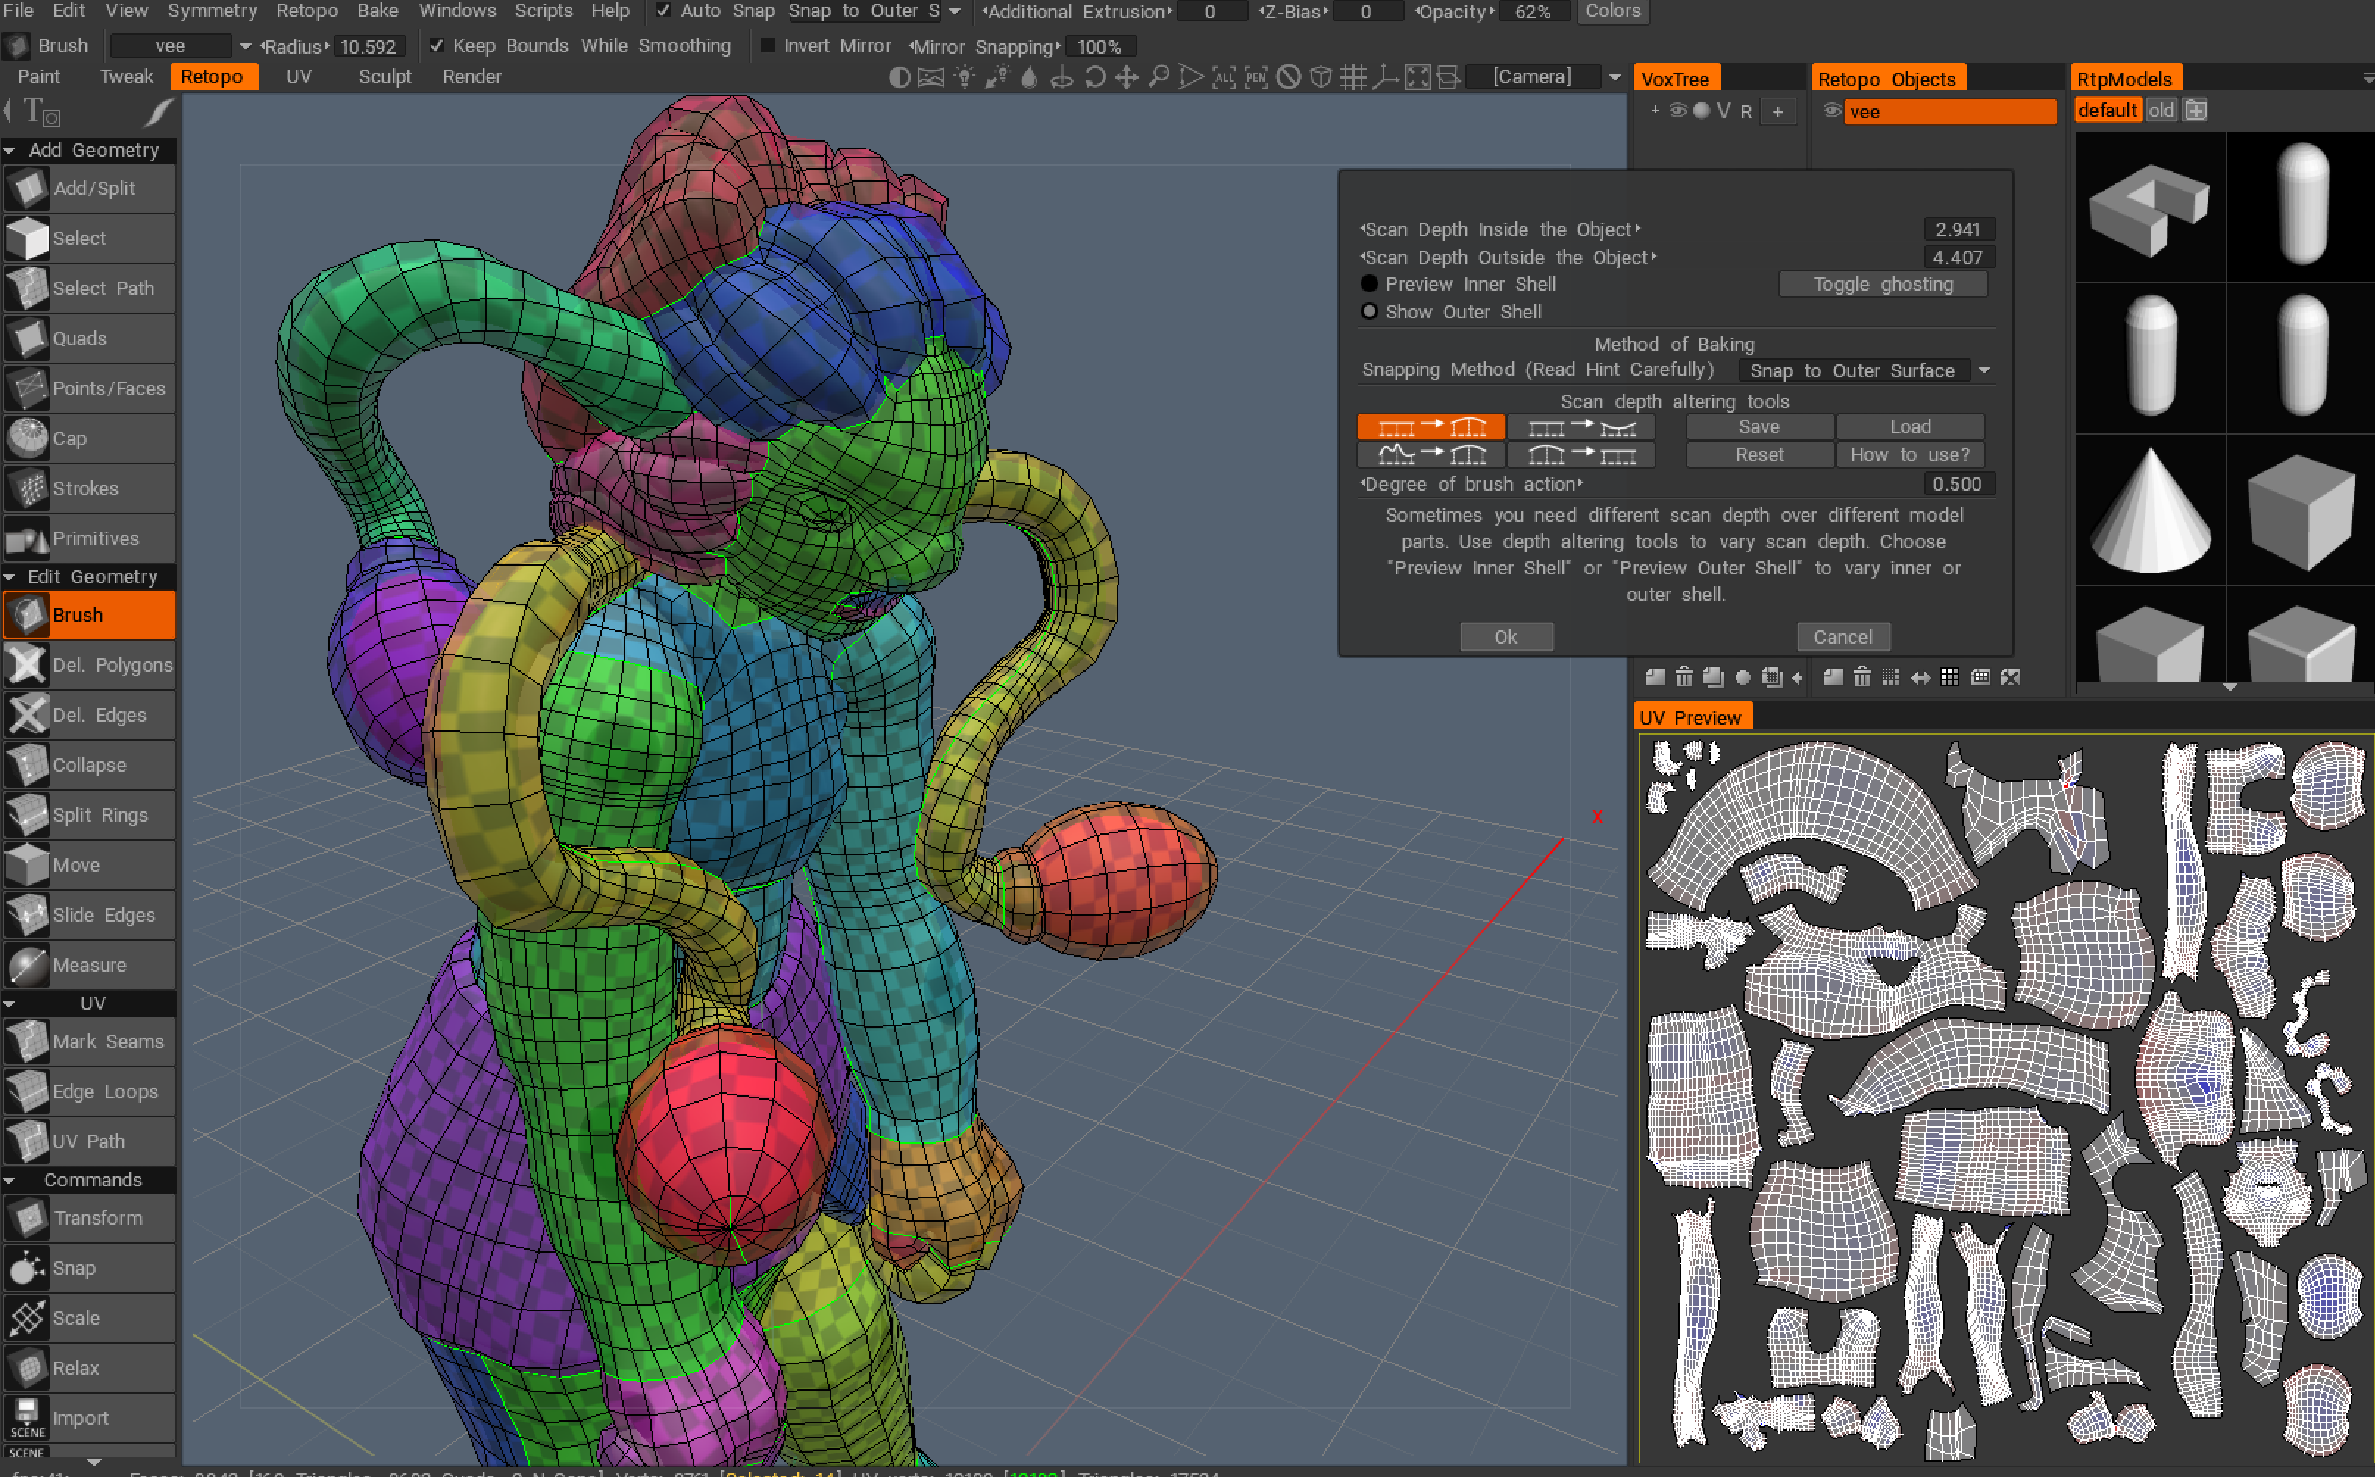The width and height of the screenshot is (2375, 1477).
Task: Pick the cone primitive model thumbnail
Action: click(2149, 510)
